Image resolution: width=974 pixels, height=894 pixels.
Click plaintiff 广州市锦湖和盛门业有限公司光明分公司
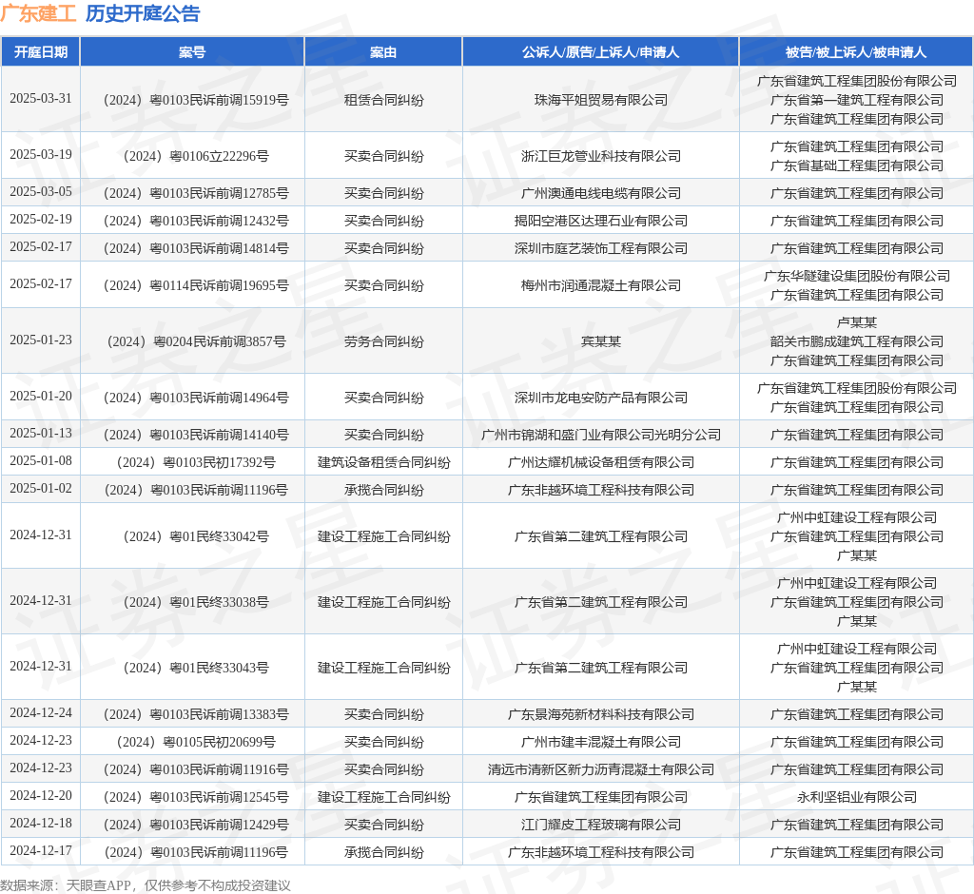coord(601,435)
